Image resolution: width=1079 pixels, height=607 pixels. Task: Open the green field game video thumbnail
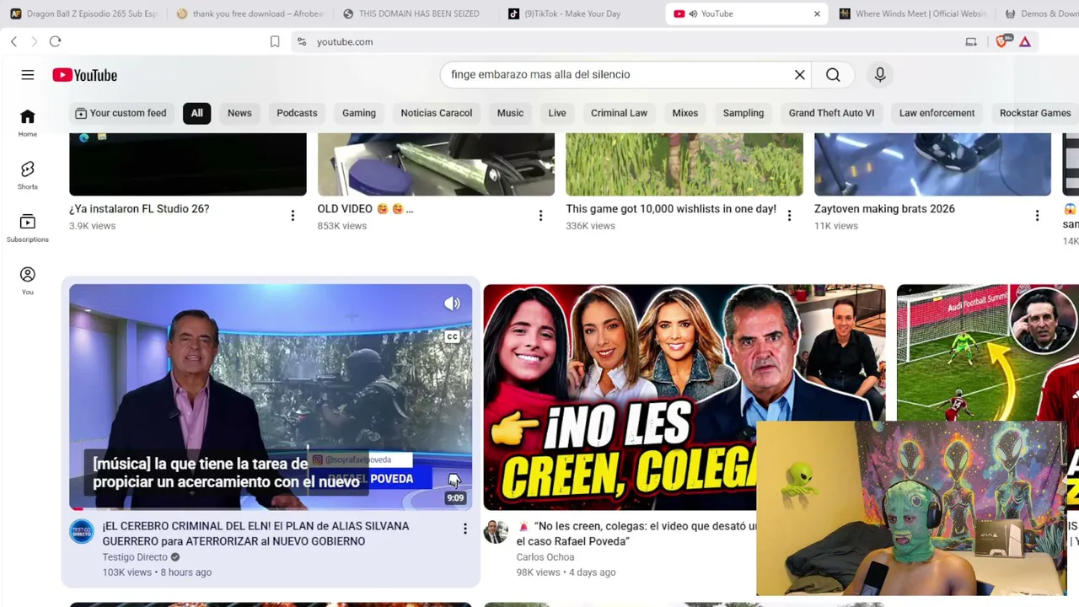[x=684, y=164]
